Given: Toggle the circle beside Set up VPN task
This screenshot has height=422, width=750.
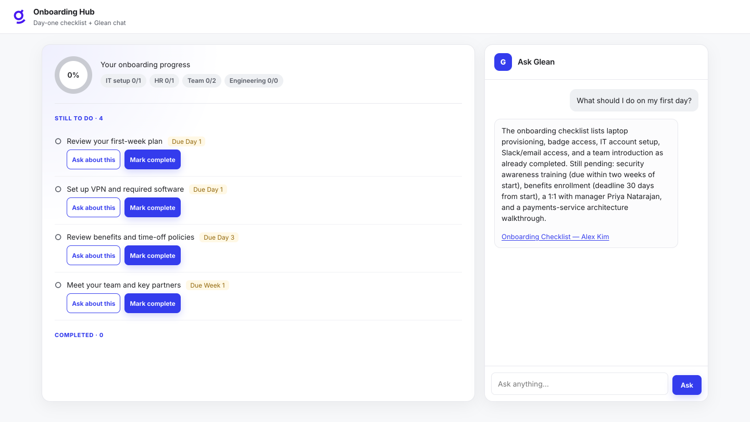Looking at the screenshot, I should coord(58,189).
